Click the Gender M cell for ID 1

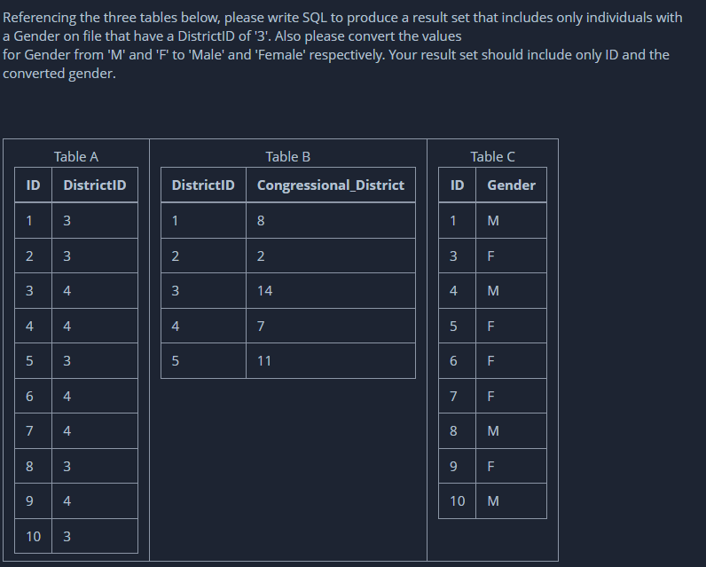[511, 221]
